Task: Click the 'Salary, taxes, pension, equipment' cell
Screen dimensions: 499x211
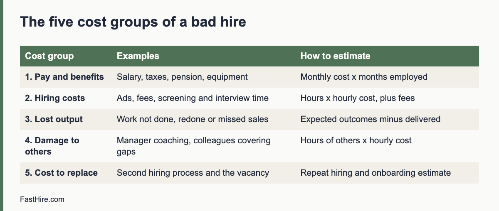Action: pyautogui.click(x=182, y=77)
